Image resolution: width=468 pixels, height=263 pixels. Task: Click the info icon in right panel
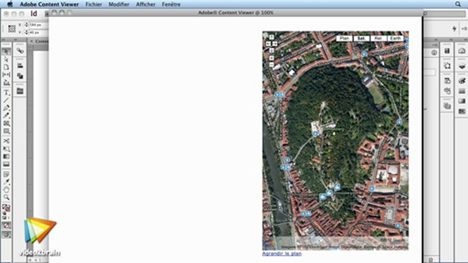point(434,53)
